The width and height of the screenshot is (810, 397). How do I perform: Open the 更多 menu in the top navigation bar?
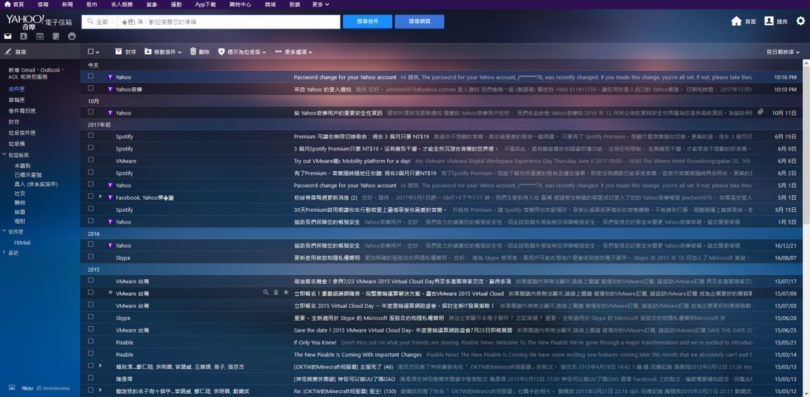coord(320,4)
